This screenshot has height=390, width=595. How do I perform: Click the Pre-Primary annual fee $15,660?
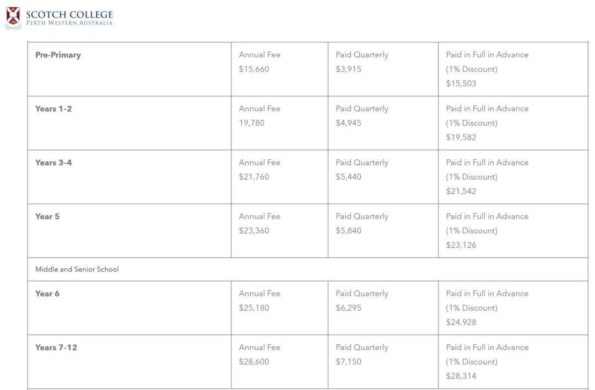click(x=254, y=69)
